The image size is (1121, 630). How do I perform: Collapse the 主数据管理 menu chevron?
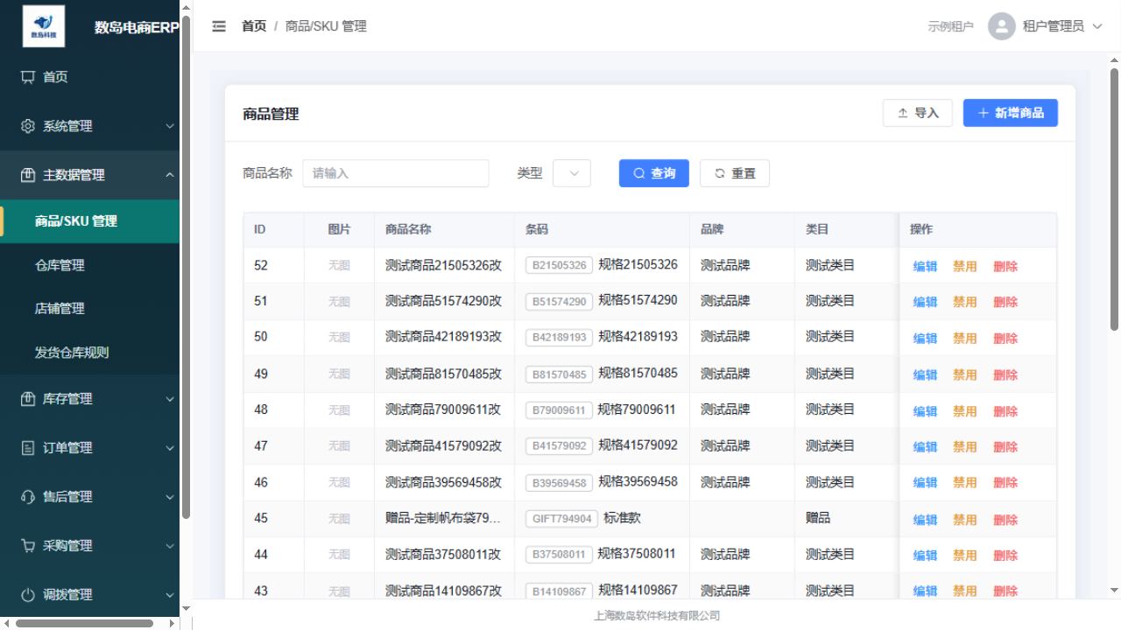(x=170, y=175)
